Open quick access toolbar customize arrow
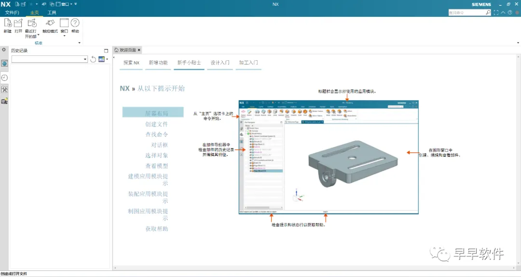 tap(76, 4)
